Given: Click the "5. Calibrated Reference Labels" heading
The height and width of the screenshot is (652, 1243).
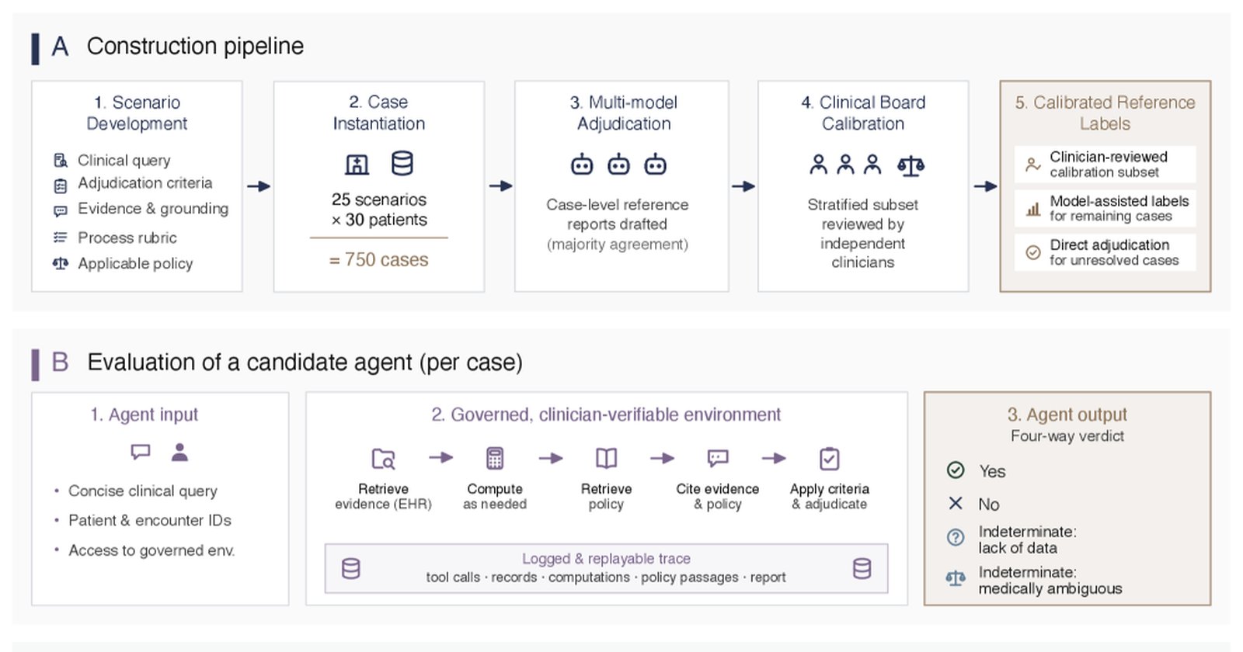Looking at the screenshot, I should coord(1105,113).
